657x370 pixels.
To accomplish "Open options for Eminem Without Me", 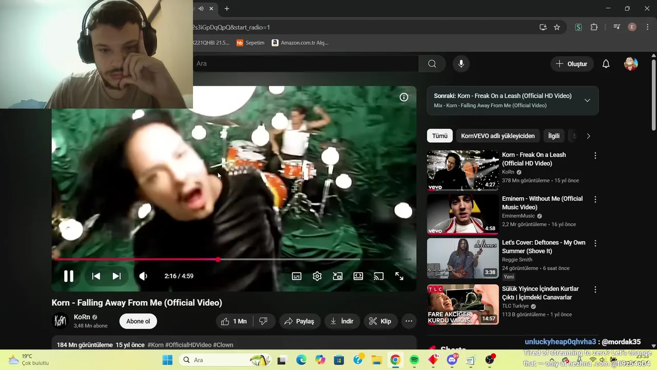I will 595,199.
